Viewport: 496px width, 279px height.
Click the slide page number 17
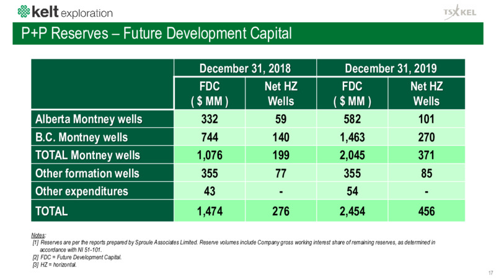pyautogui.click(x=490, y=273)
